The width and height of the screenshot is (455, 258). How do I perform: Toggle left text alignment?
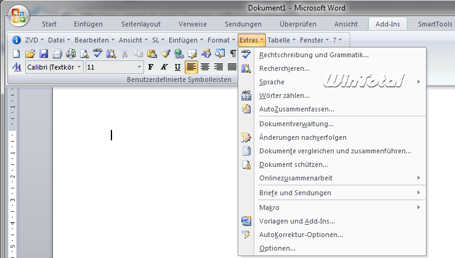click(x=191, y=67)
